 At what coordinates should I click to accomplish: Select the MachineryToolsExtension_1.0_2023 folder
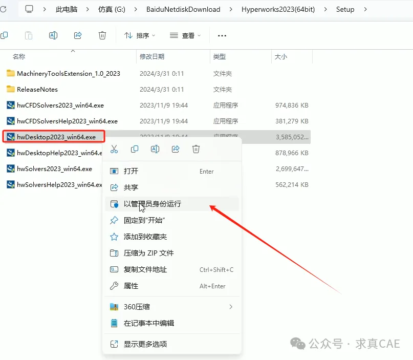pyautogui.click(x=69, y=74)
